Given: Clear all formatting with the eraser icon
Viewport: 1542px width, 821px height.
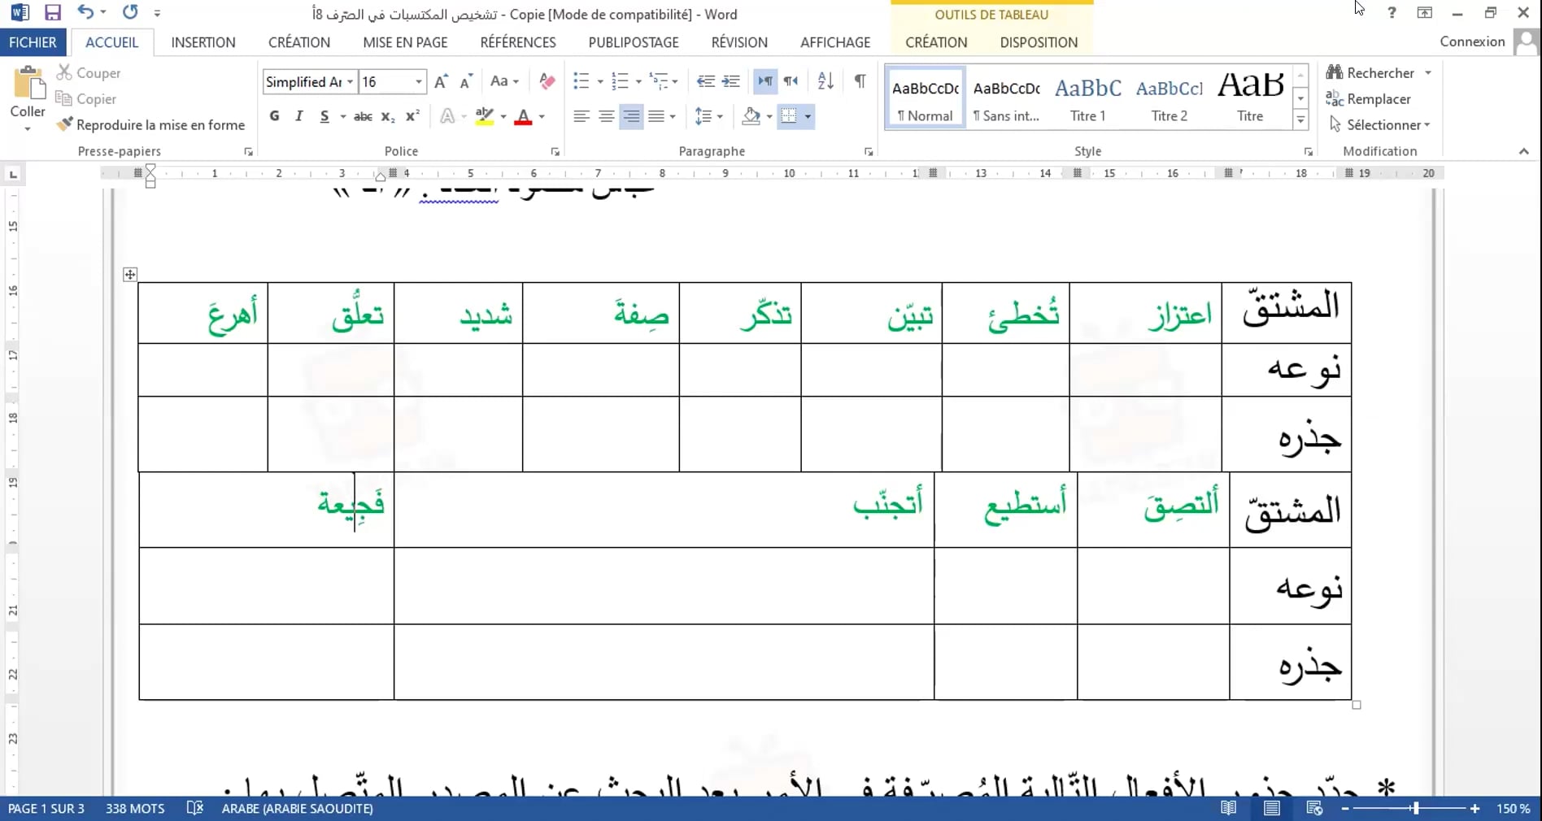Looking at the screenshot, I should click(547, 81).
